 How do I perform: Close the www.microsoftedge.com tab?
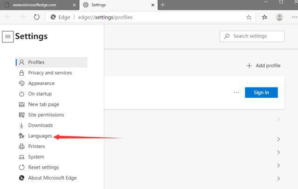click(74, 5)
